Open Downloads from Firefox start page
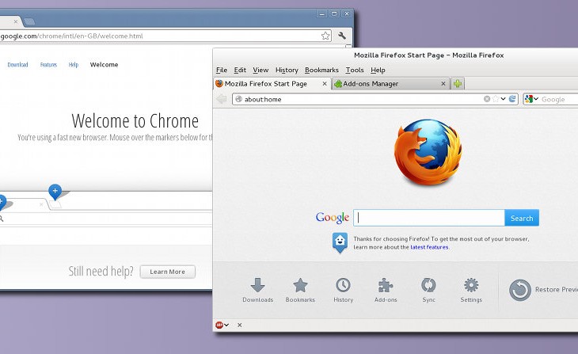578x354 pixels. [257, 290]
